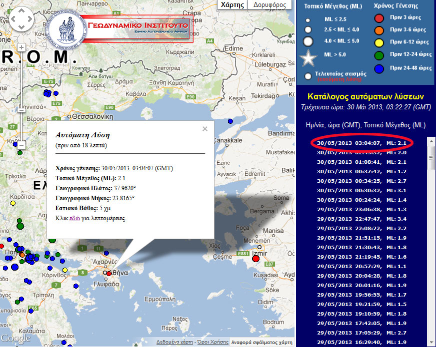Click the red earthquake marker at Athens
436x347 pixels.
coord(108,273)
